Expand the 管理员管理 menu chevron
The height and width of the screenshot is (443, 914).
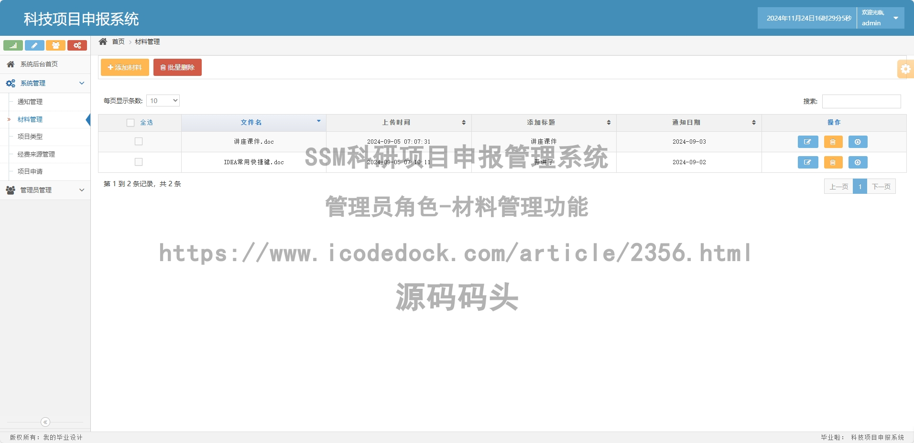click(x=82, y=190)
